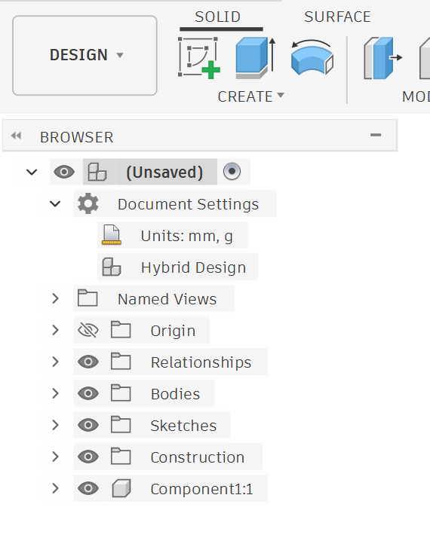
Task: Choose the Extrude tool icon
Action: point(256,58)
